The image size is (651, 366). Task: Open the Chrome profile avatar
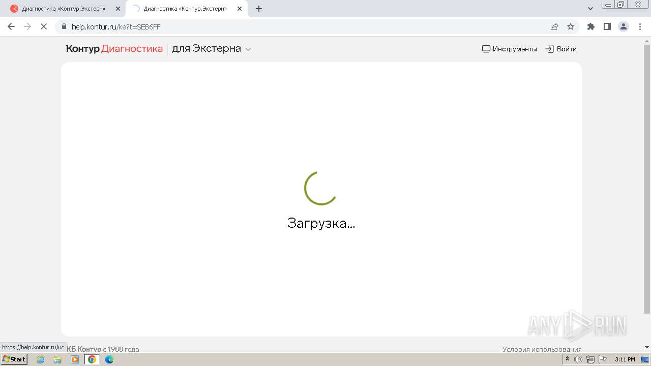(x=624, y=26)
